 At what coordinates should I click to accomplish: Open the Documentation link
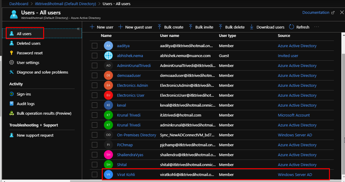click(x=316, y=13)
